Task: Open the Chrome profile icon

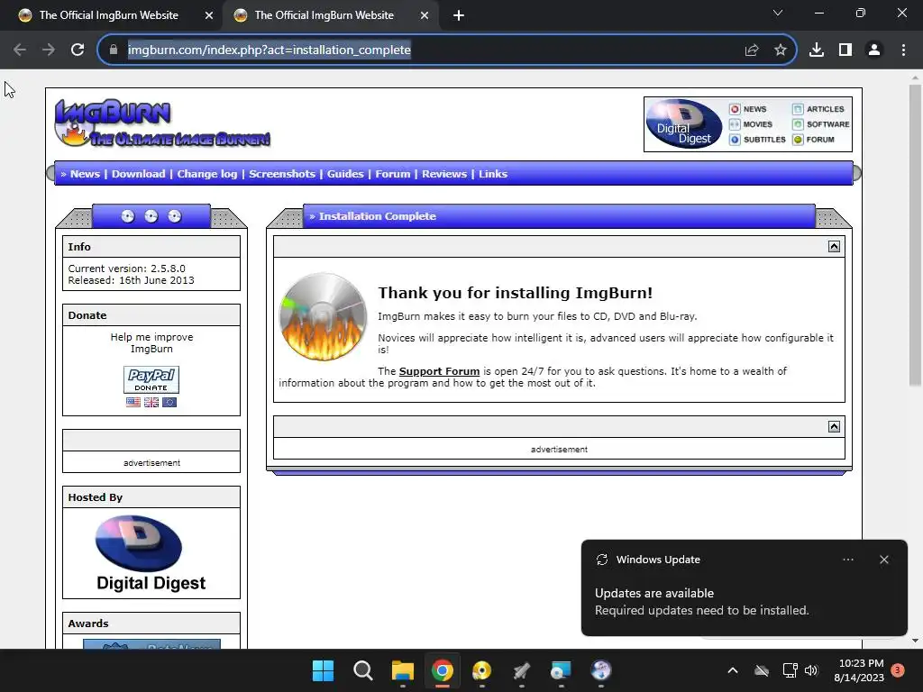Action: point(874,50)
